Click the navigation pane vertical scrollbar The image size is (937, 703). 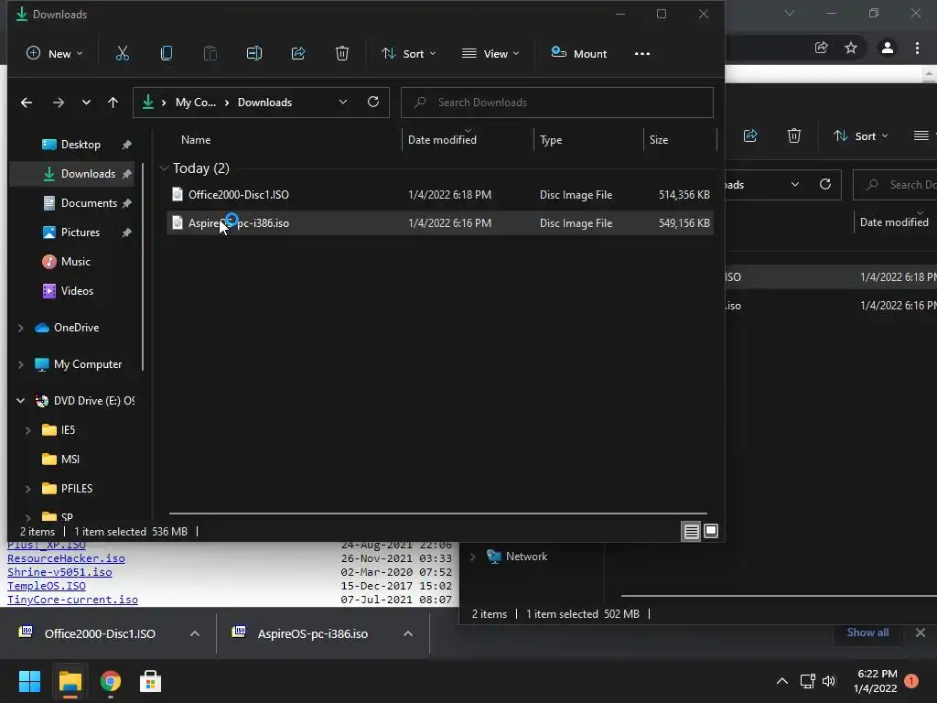point(143,266)
